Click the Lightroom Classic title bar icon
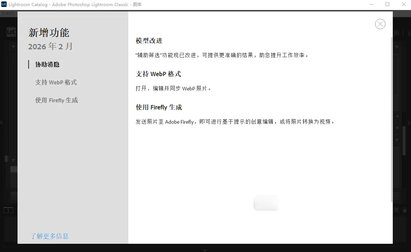 (4, 4)
